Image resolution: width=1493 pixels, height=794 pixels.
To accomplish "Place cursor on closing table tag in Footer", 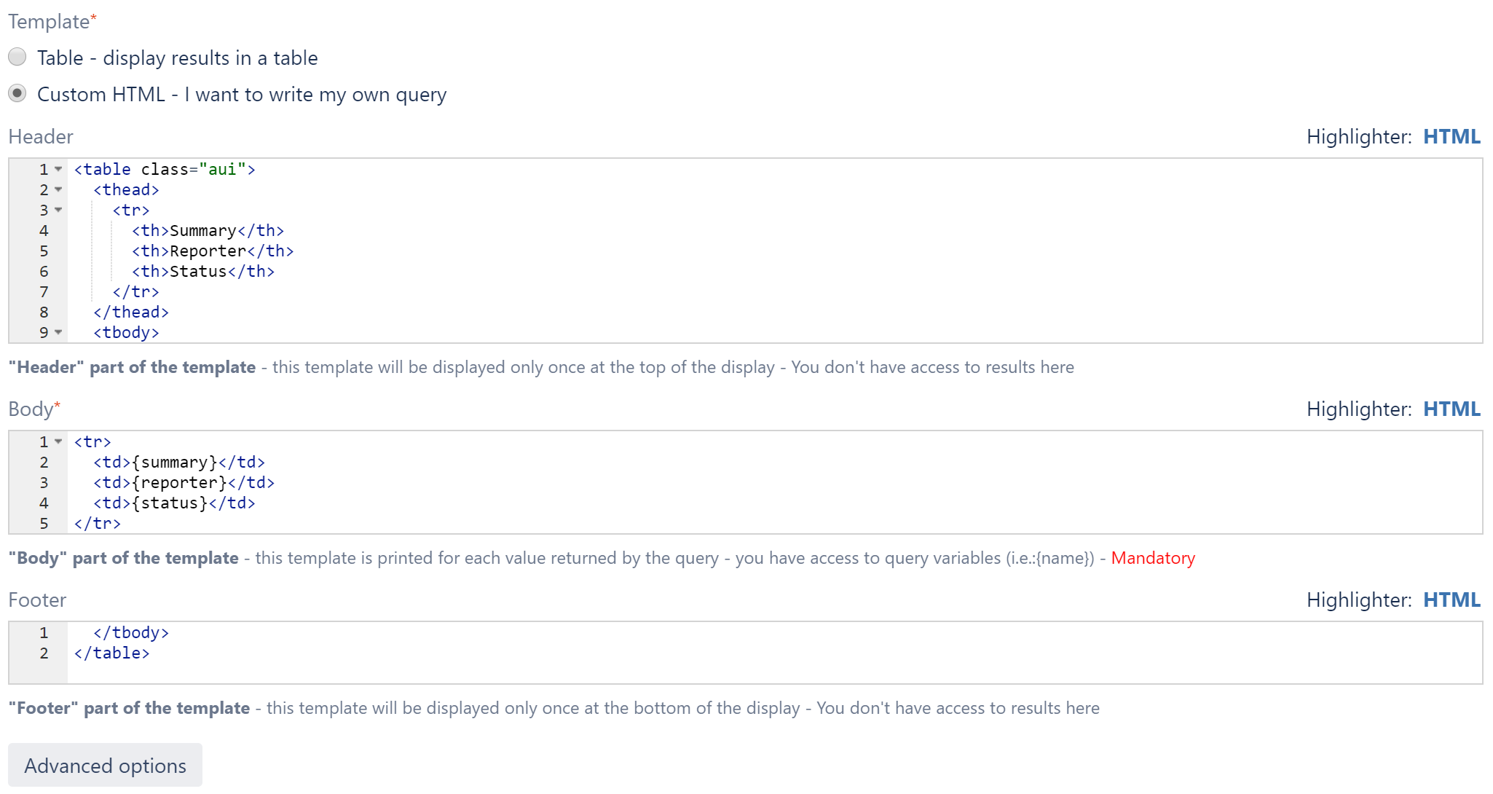I will point(111,653).
